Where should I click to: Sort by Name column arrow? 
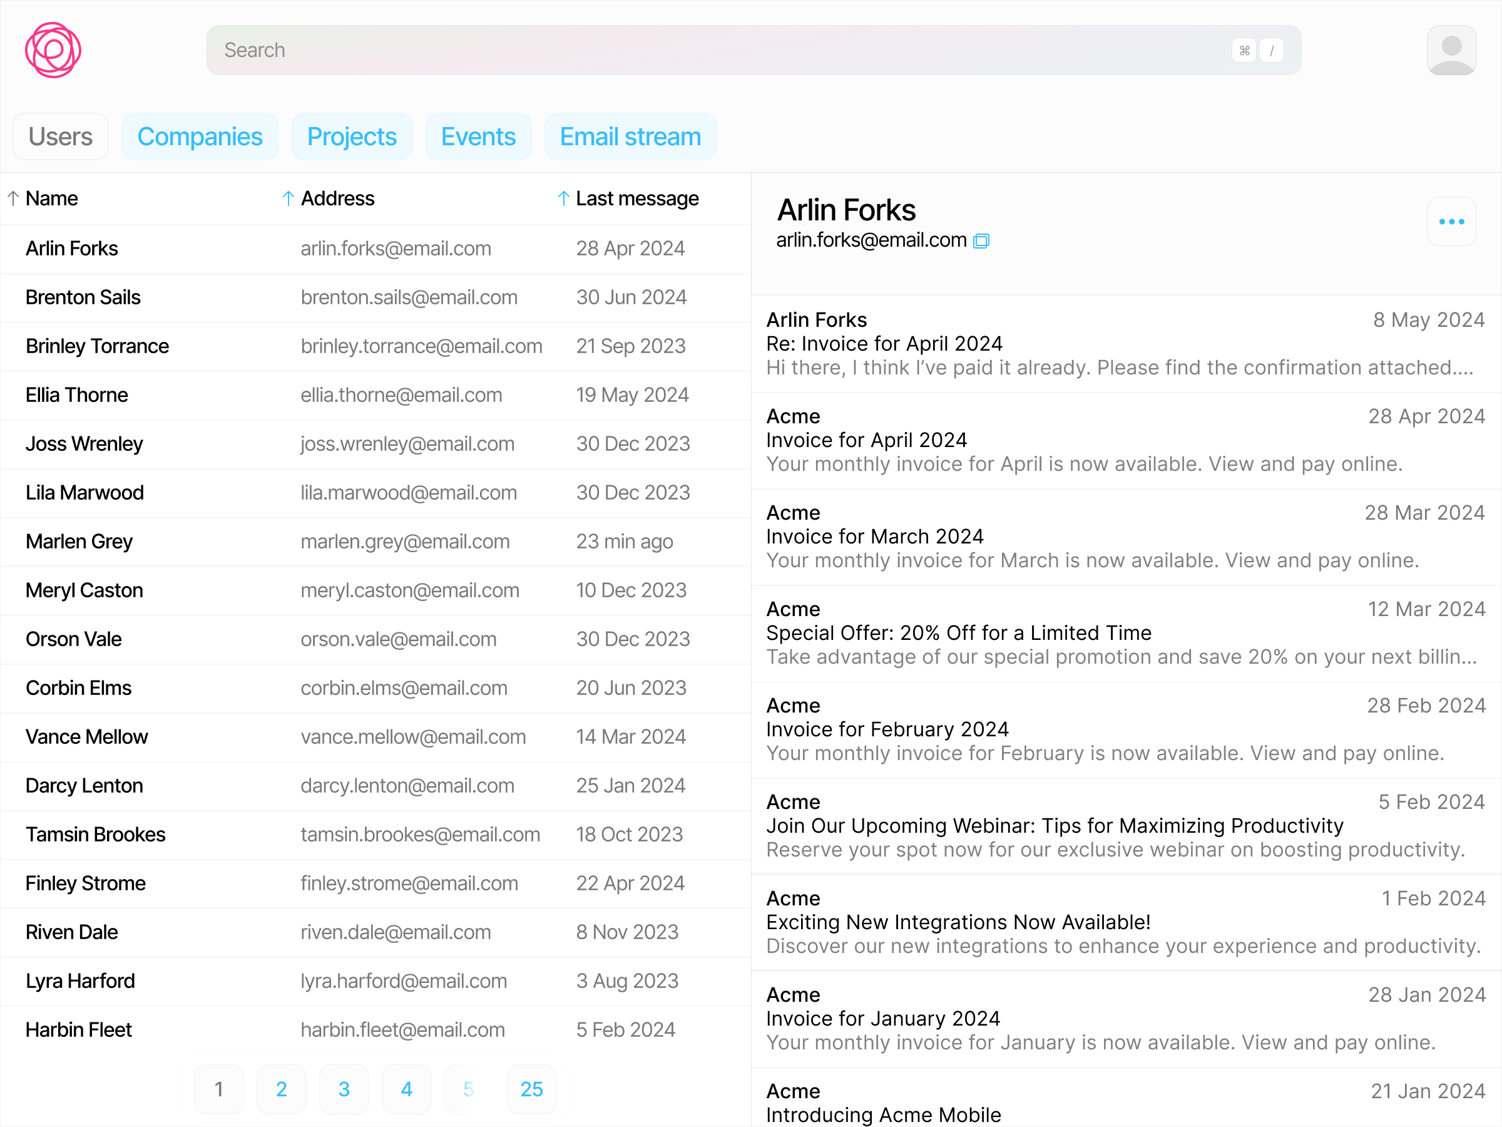(x=13, y=198)
